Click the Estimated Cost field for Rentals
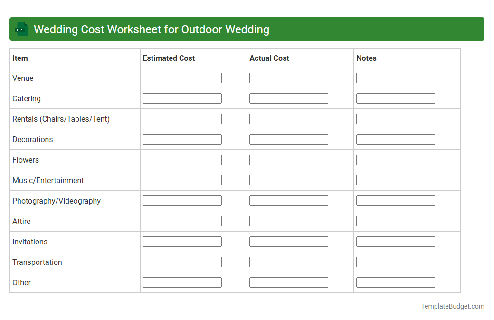The image size is (494, 320). coord(182,118)
